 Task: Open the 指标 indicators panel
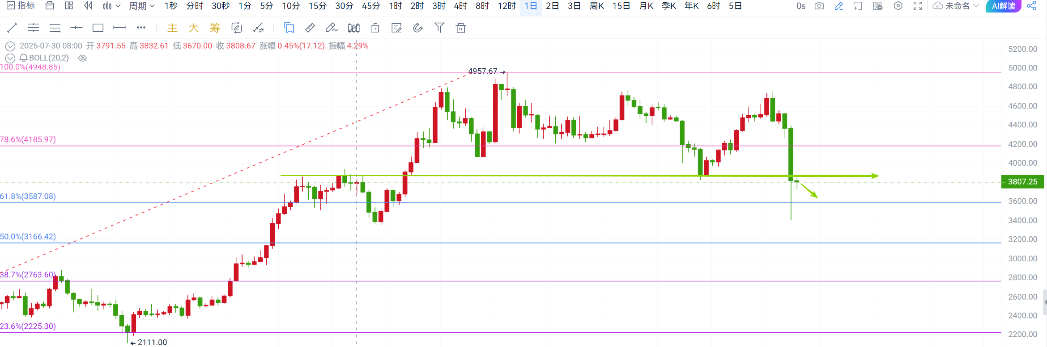point(21,6)
